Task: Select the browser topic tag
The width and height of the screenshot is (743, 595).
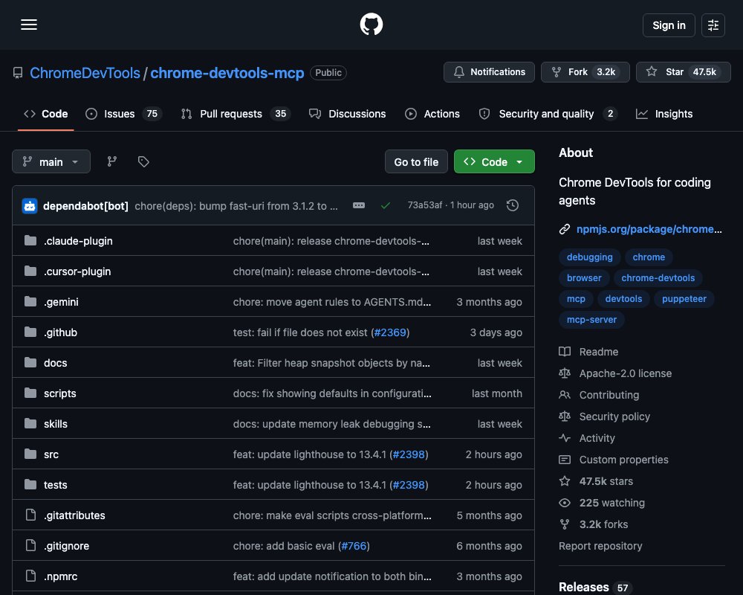Action: [584, 278]
